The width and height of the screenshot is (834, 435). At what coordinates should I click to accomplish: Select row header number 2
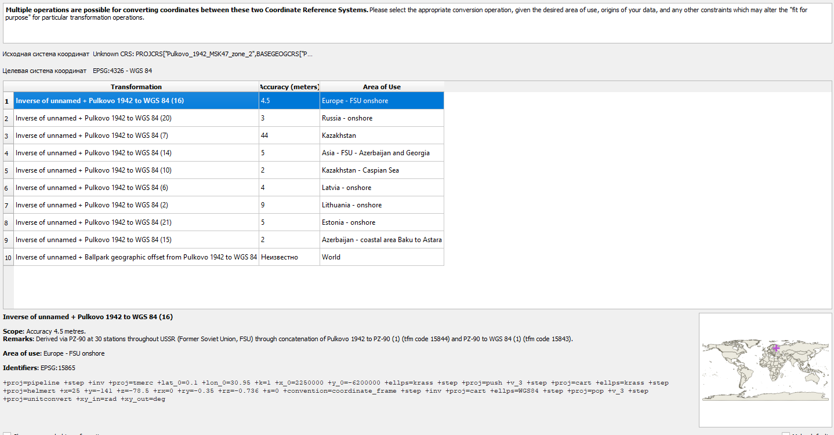[8, 118]
